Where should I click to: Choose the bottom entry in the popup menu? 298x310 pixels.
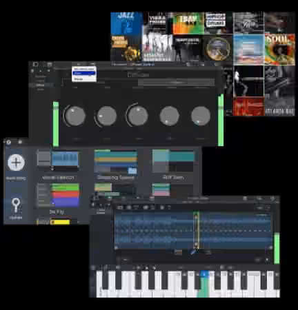pos(84,79)
